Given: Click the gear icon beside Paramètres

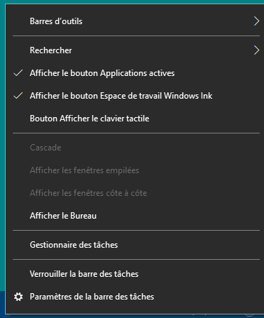Looking at the screenshot, I should tap(18, 297).
